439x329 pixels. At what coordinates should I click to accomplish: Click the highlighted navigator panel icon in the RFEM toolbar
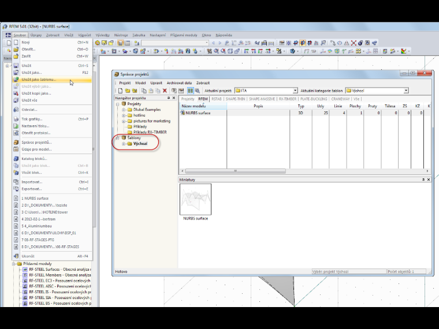[x=121, y=43]
